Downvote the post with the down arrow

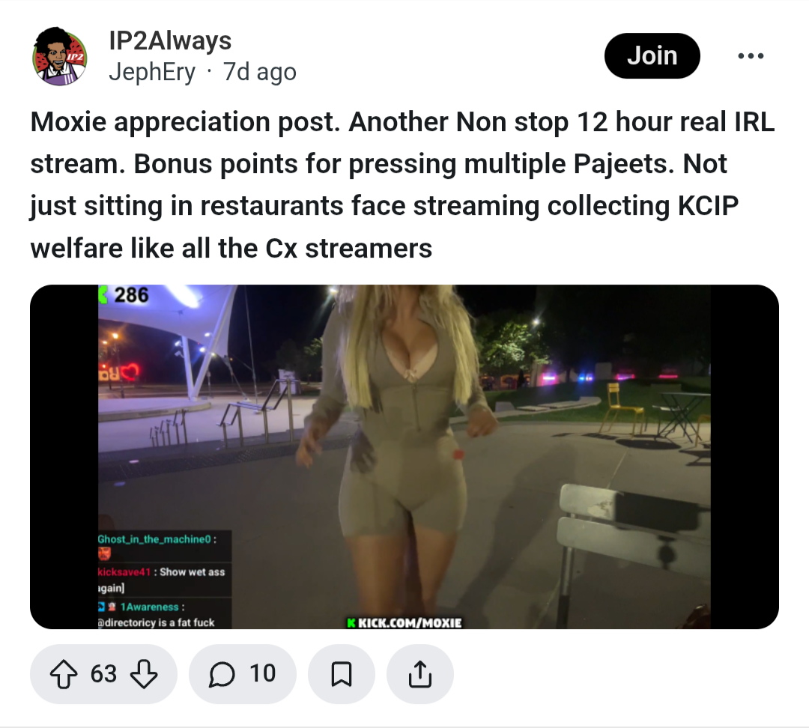(x=143, y=674)
